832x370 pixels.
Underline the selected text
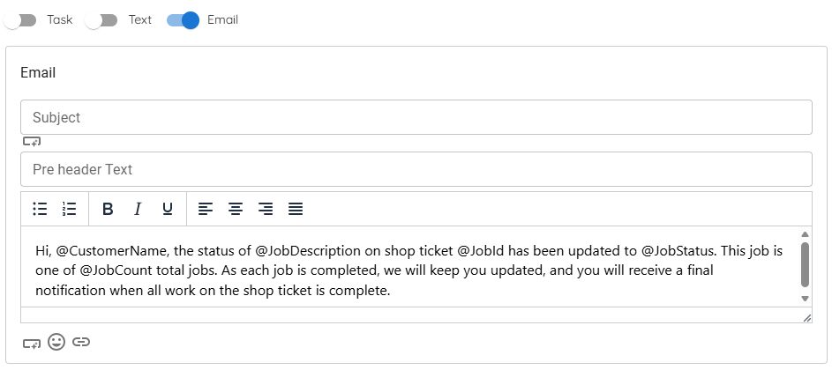[x=168, y=209]
